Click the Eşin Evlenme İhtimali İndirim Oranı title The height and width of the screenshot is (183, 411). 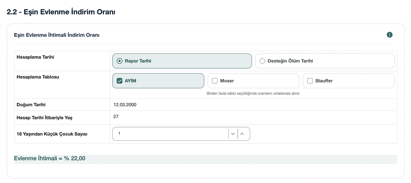[57, 35]
